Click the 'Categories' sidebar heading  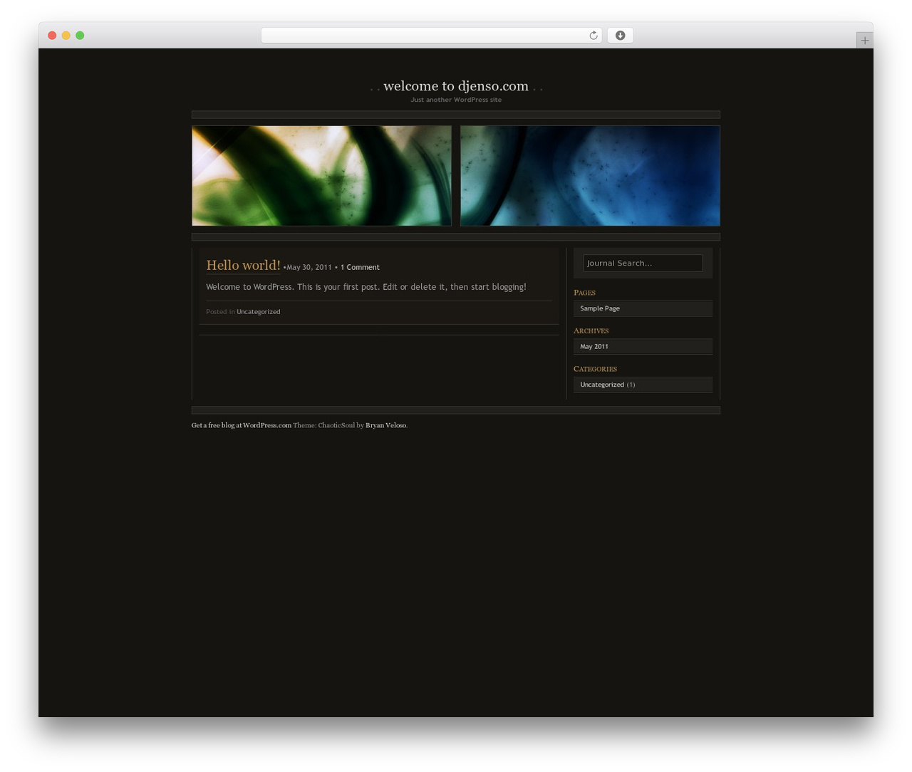[x=595, y=369]
